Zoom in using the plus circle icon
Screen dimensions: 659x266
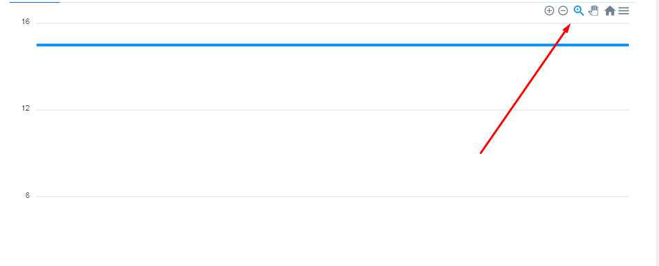[549, 11]
